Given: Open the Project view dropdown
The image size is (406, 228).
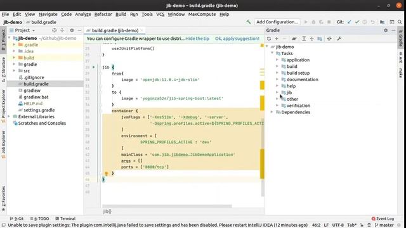Looking at the screenshot, I should click(23, 30).
